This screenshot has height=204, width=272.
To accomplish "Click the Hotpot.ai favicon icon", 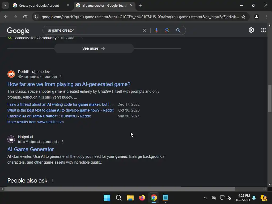I will tap(11, 139).
